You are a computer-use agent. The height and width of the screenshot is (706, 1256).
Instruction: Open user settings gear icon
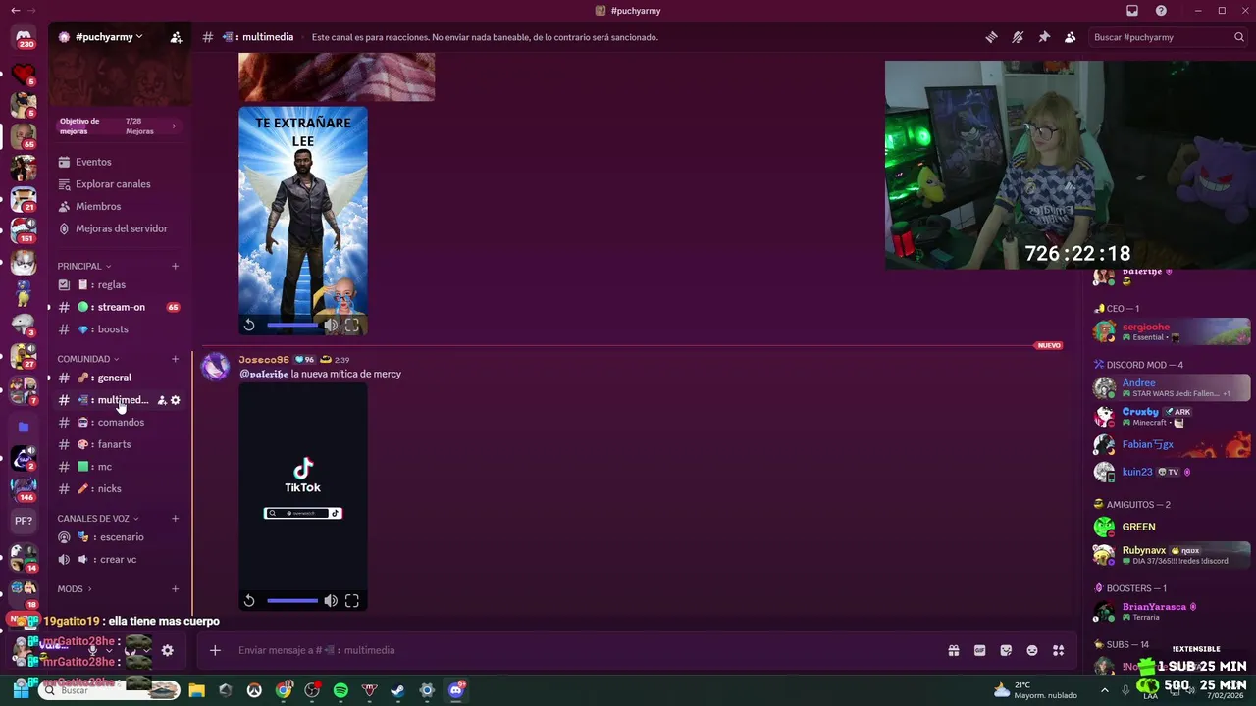click(x=168, y=650)
